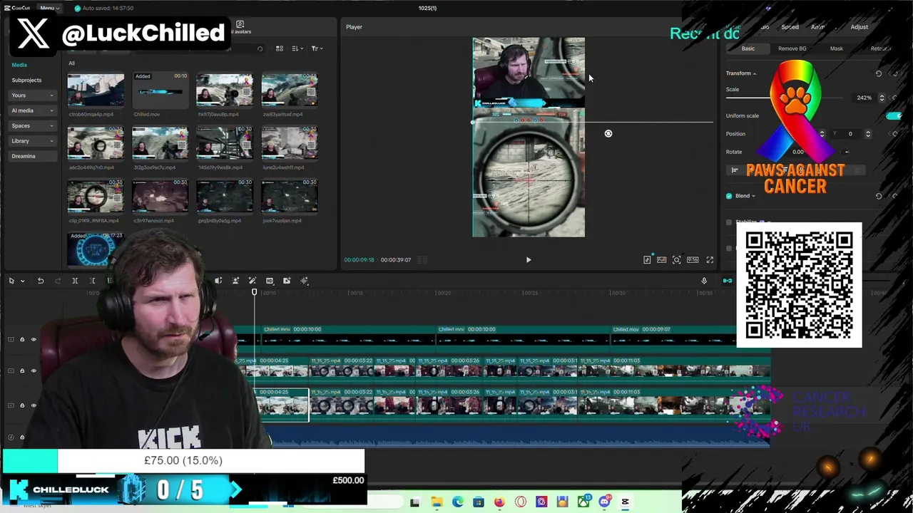913x513 pixels.
Task: Lock the Chilled.mov overlay track
Action: tap(22, 339)
